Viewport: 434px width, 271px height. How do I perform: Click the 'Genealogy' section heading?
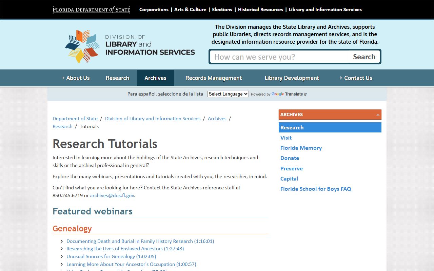(x=72, y=228)
